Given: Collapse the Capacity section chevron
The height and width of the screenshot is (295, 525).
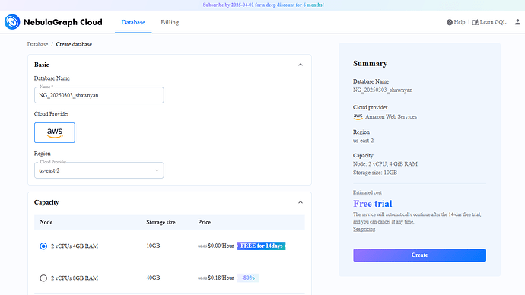Looking at the screenshot, I should 301,202.
